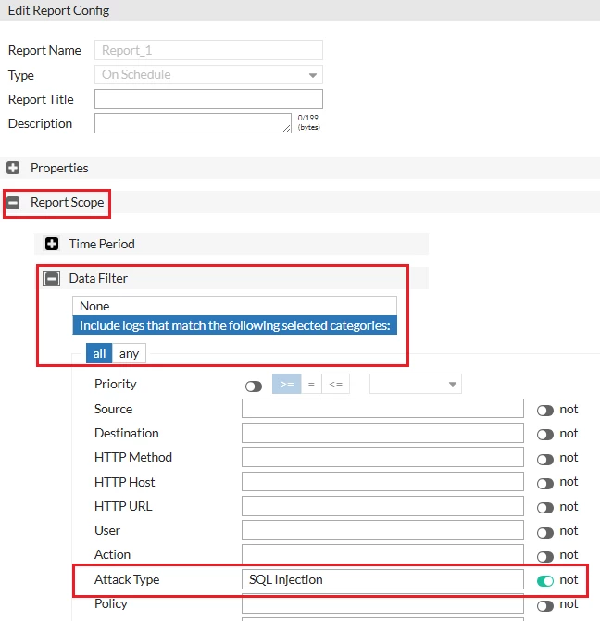Click the User filter input

(382, 530)
